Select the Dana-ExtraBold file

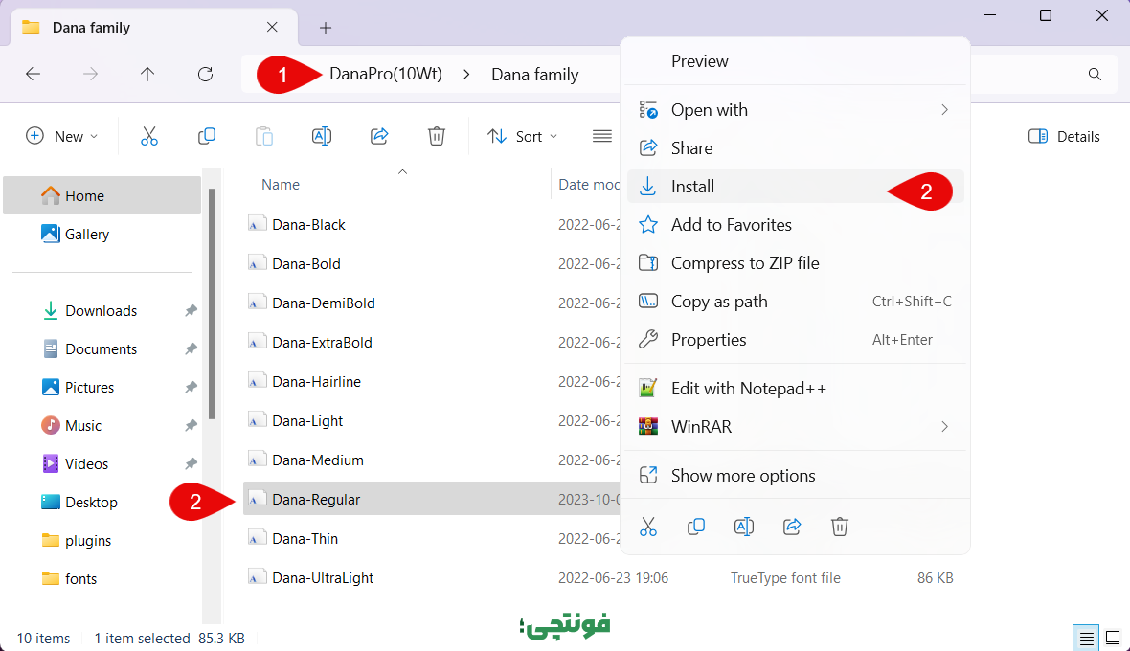pyautogui.click(x=322, y=342)
